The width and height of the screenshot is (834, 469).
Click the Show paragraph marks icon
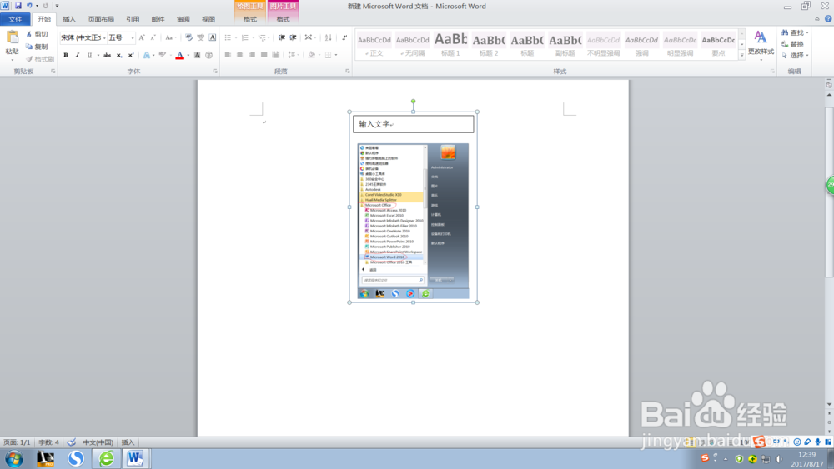(x=344, y=37)
